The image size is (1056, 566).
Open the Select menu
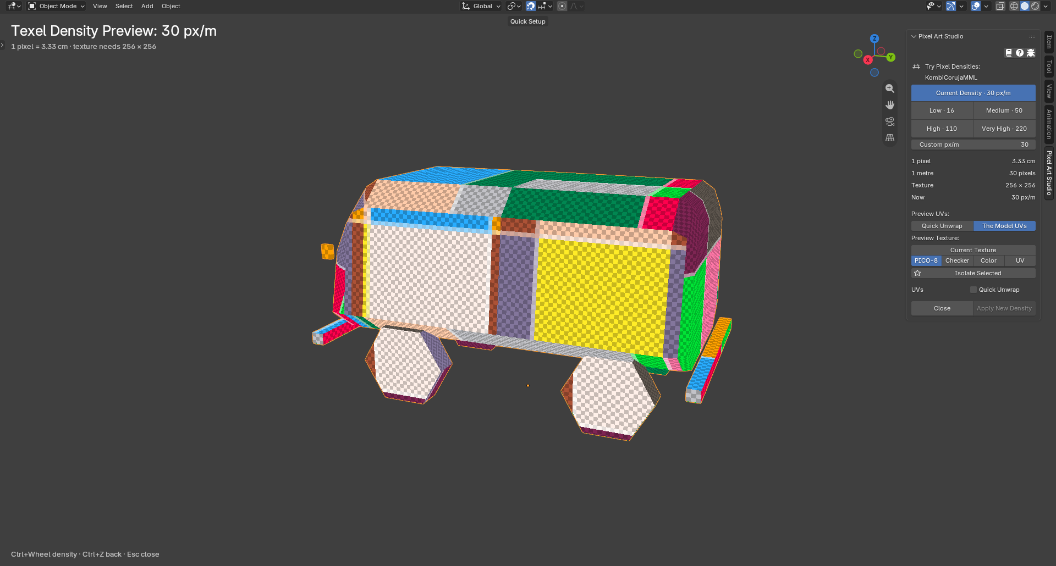point(124,6)
